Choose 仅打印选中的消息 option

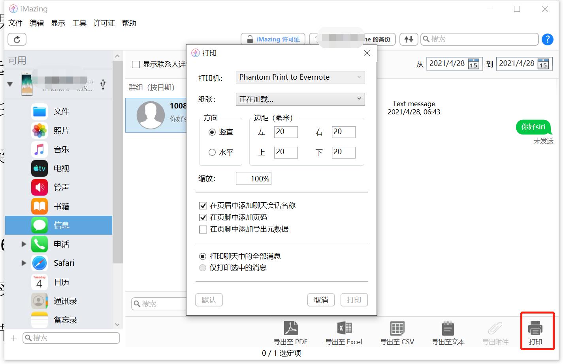point(202,268)
